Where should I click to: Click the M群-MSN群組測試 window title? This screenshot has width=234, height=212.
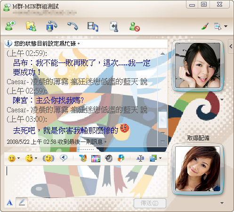click(x=36, y=7)
